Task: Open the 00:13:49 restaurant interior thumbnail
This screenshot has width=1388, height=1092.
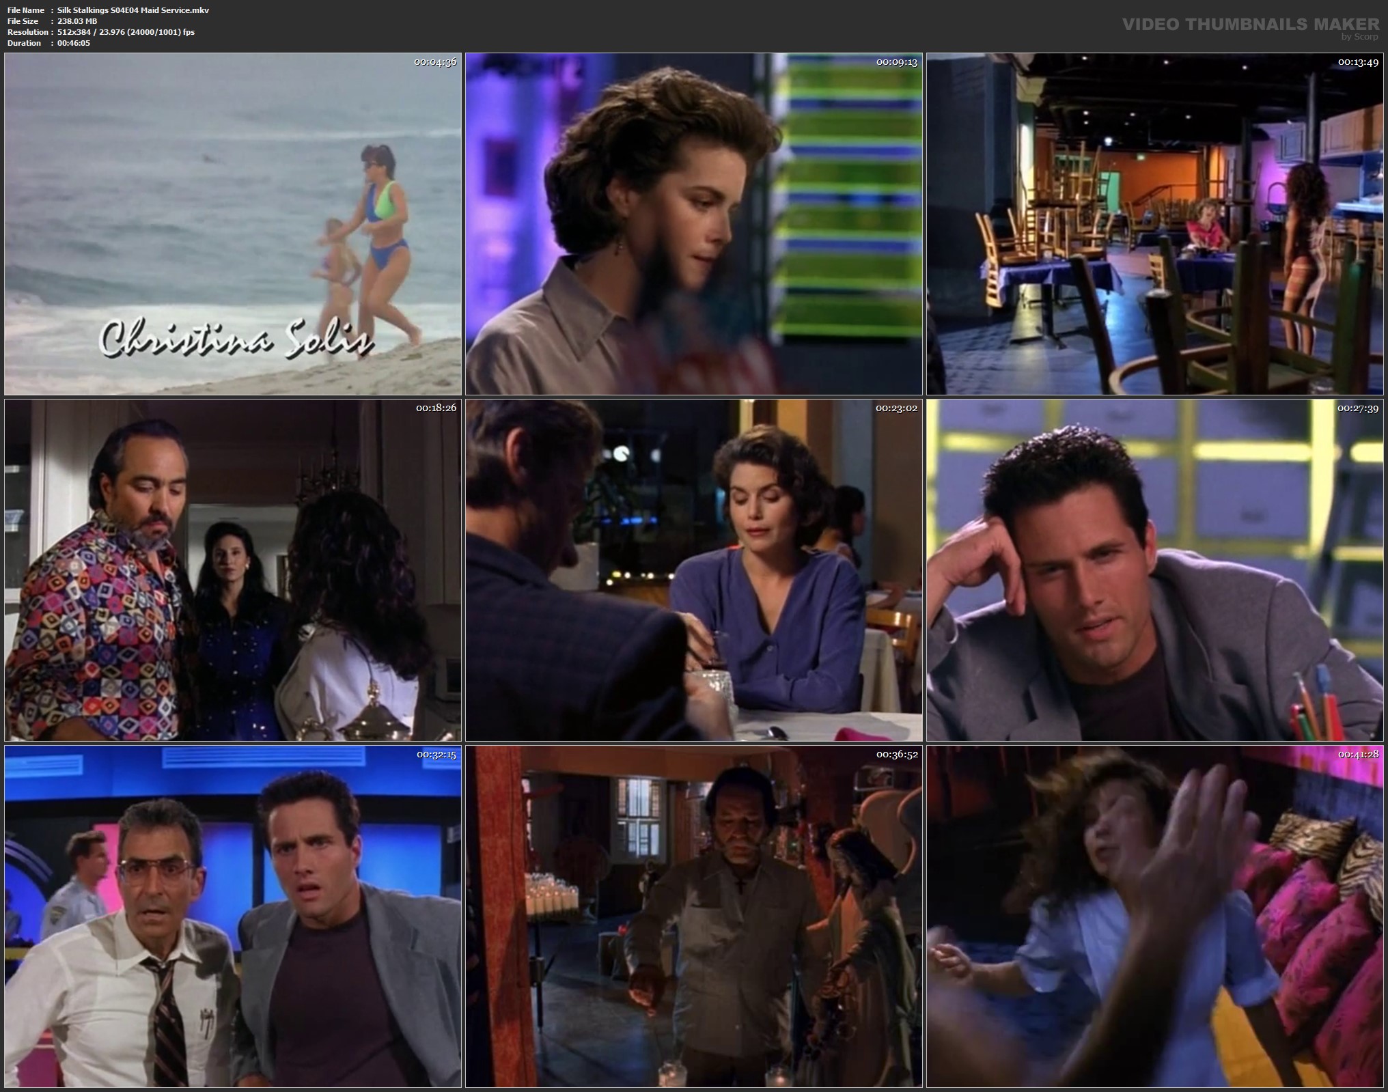Action: pyautogui.click(x=1156, y=224)
